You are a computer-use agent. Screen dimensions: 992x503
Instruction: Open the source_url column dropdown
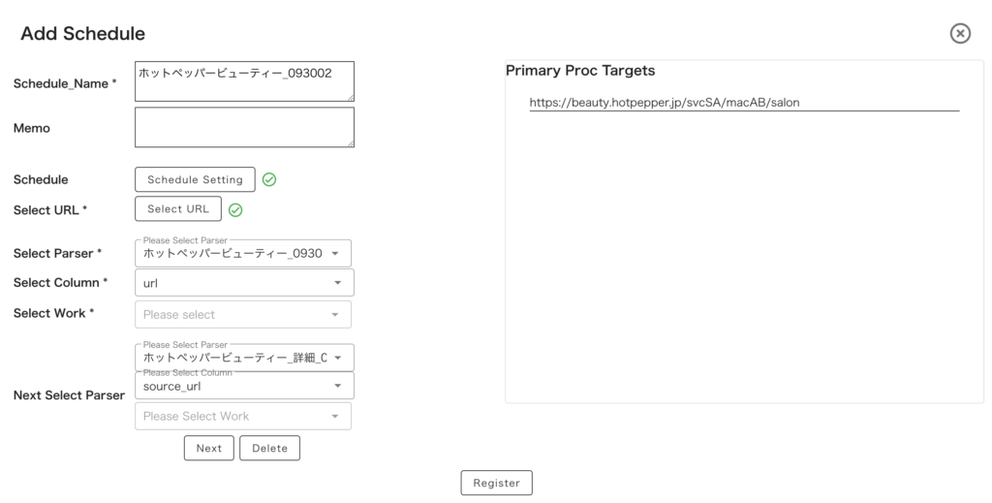[x=337, y=386]
